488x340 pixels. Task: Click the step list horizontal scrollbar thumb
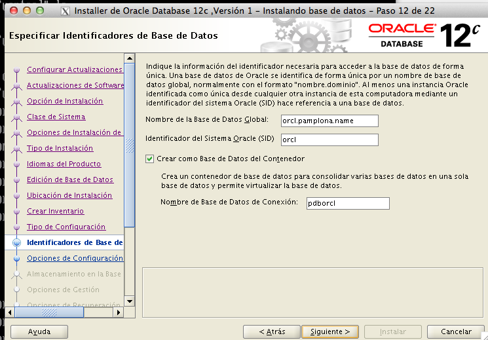point(49,312)
